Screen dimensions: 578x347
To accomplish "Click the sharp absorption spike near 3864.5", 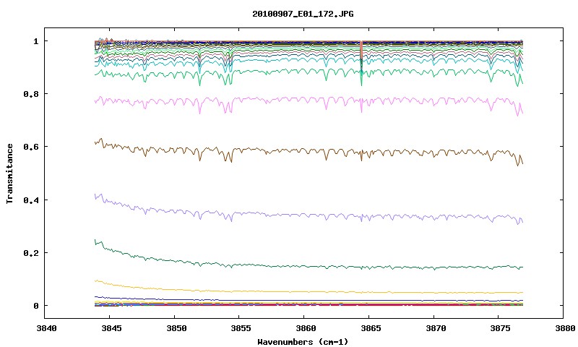I will [x=361, y=63].
